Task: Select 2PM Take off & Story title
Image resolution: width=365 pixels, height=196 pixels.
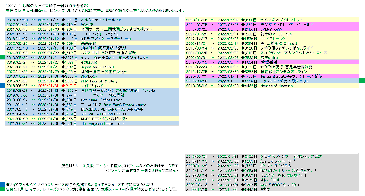Action: tap(99, 81)
